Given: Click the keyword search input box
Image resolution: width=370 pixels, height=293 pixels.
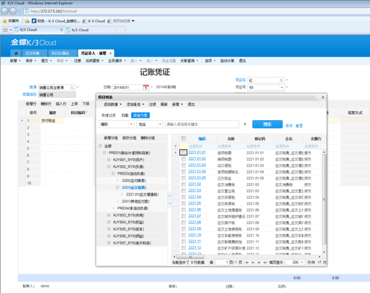Looking at the screenshot, I should point(202,124).
